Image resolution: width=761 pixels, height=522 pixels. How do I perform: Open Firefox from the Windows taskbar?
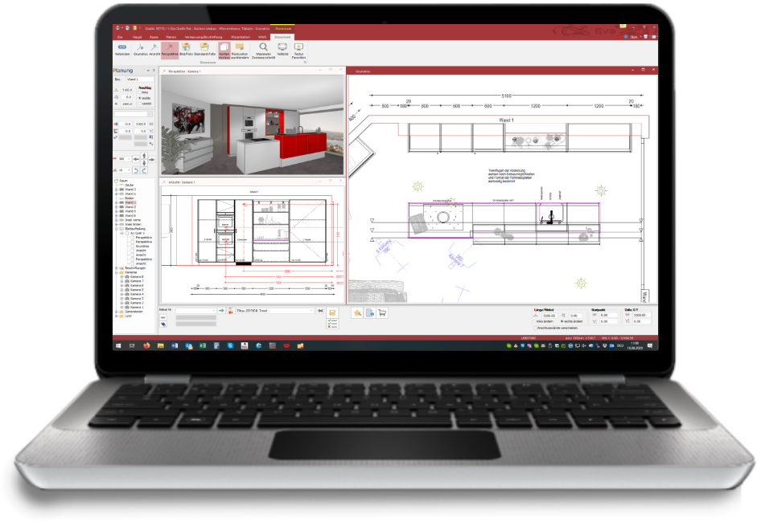(x=146, y=345)
